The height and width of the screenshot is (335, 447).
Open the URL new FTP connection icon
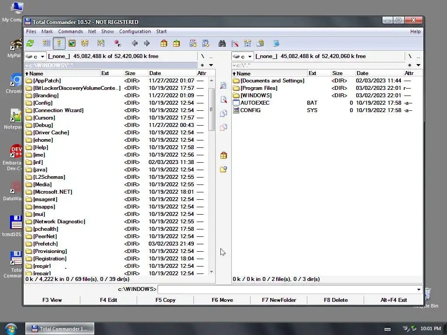tap(206, 43)
